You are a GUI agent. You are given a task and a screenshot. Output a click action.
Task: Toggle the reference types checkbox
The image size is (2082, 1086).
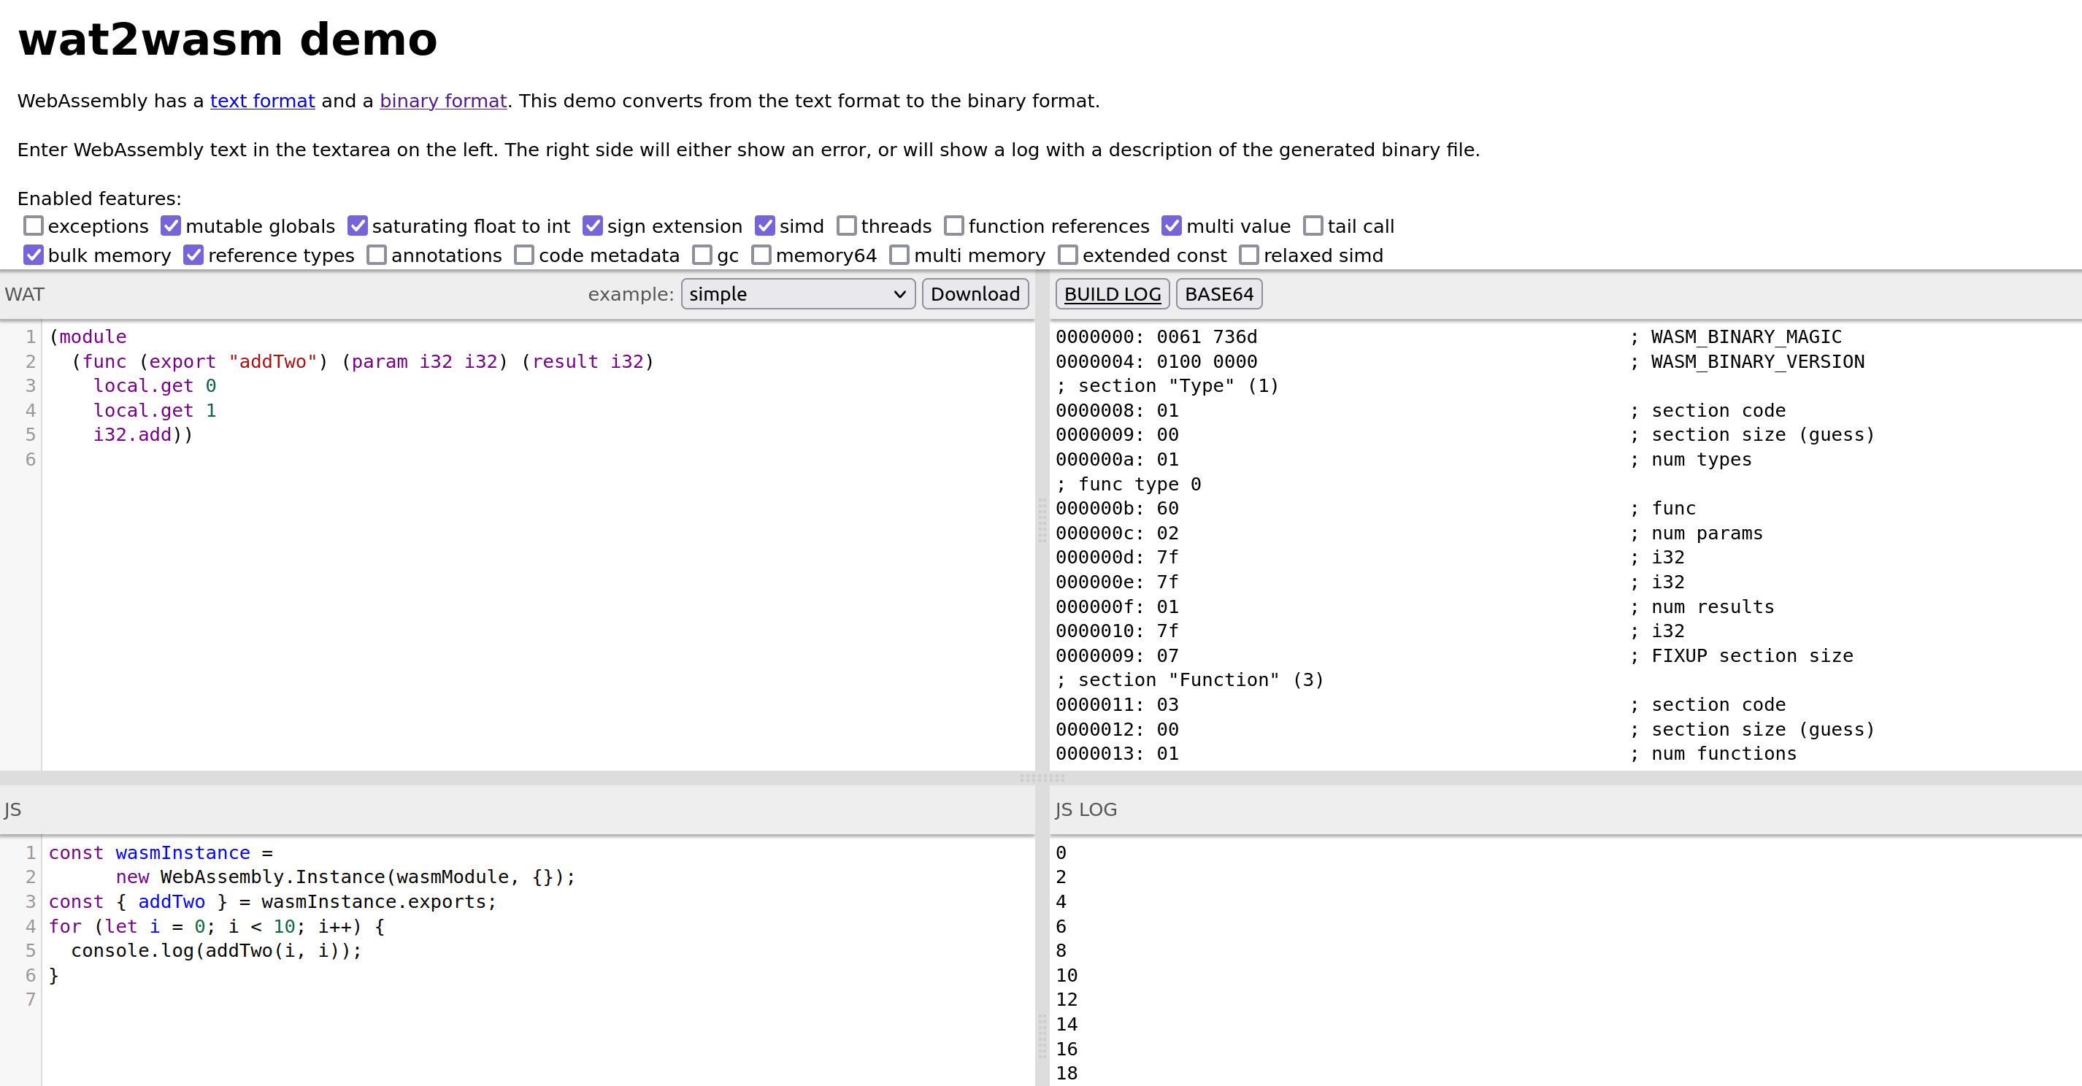[x=193, y=255]
